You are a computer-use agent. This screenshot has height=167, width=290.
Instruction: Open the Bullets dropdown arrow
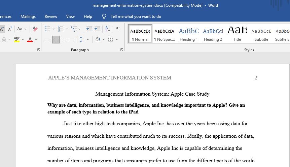pos(53,29)
